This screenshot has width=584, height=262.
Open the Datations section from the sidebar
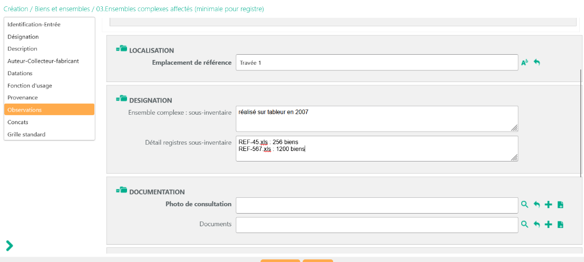point(20,73)
